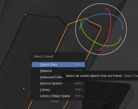Select Library (Object Data) entry
This screenshot has width=138, height=109.
coord(58,96)
